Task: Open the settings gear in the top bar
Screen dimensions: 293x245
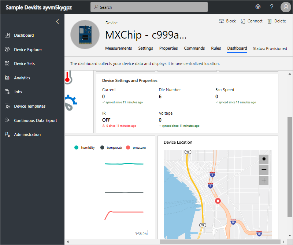Action: 258,7
